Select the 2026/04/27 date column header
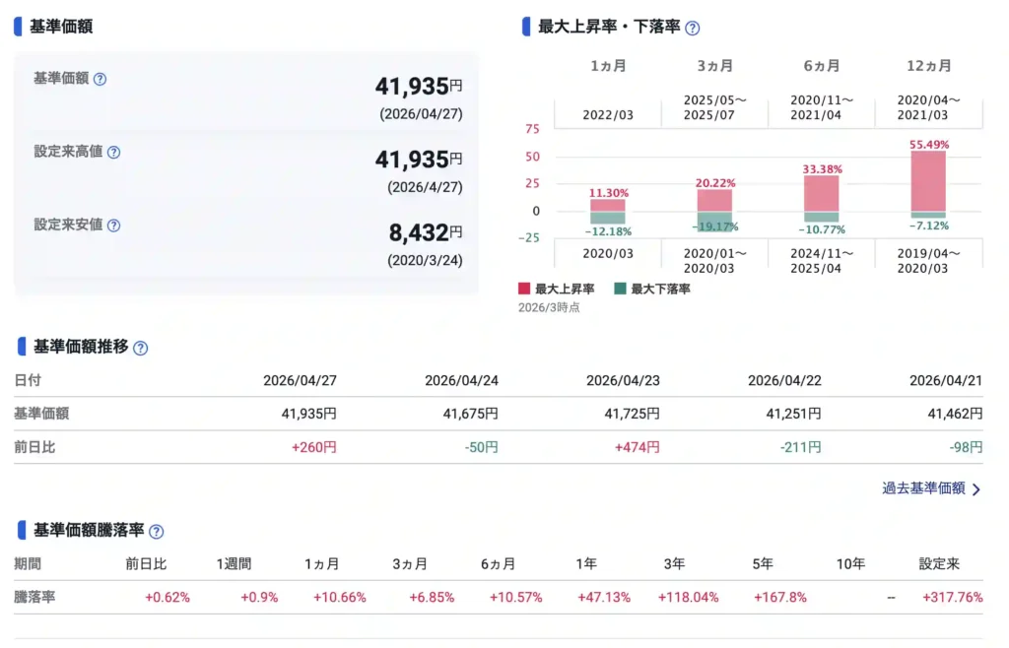The image size is (1009, 648). [300, 380]
